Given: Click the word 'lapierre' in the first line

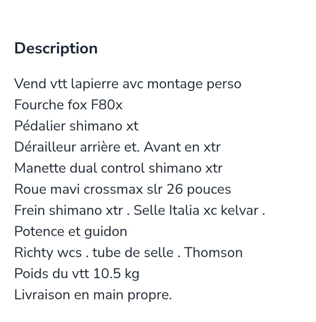Looking at the screenshot, I should coord(95,84).
